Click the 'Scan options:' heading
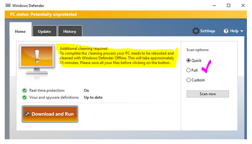The height and width of the screenshot is (144, 252). click(198, 50)
